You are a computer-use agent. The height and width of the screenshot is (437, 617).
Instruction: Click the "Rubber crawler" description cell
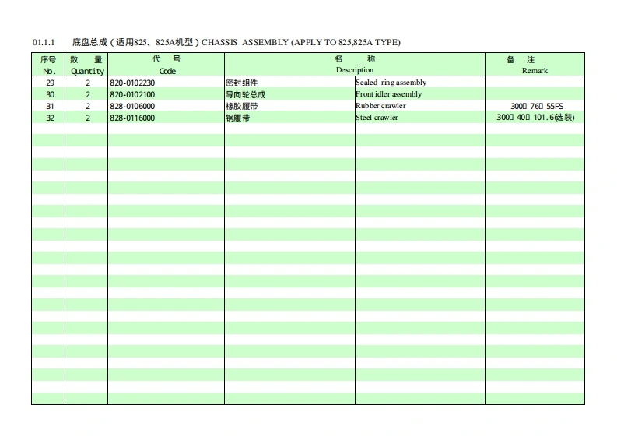pyautogui.click(x=380, y=106)
